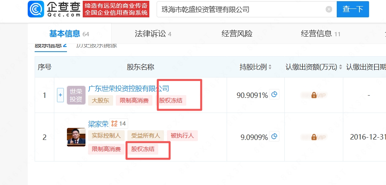Screen dimensions: 386x185
Task: Click 限制高消费 tag for 梁家荣
Action: tap(106, 149)
